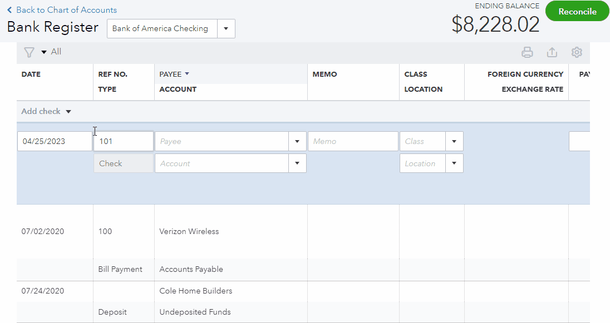
Task: Click the All filter label
Action: click(x=56, y=51)
